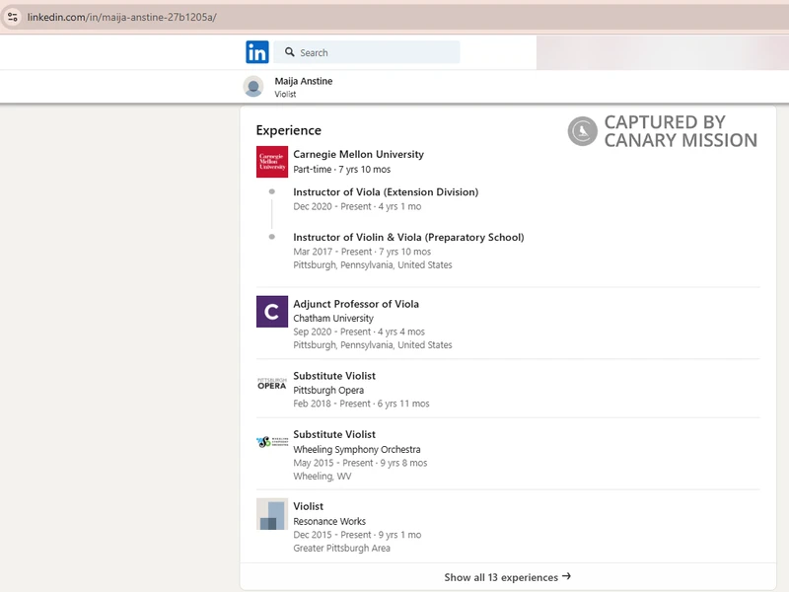789x592 pixels.
Task: Click the Greater Pittsburgh Area location text
Action: [x=341, y=549]
